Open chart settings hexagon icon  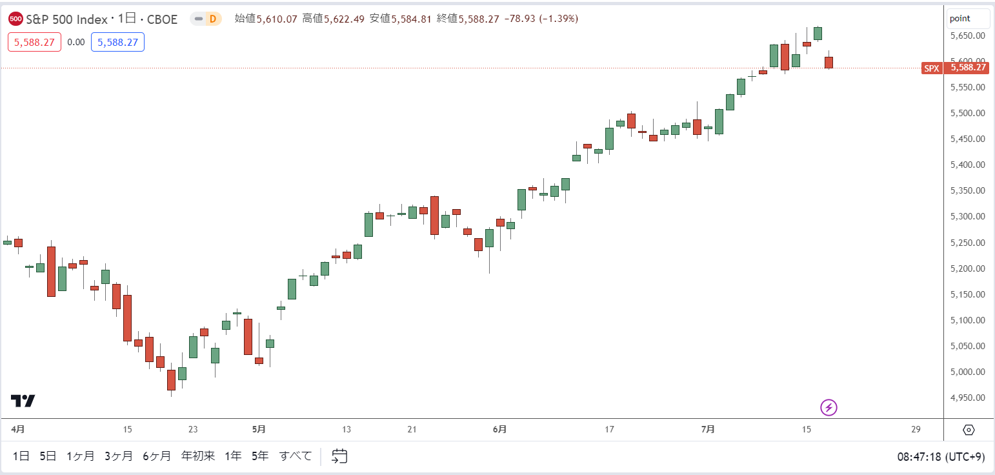pyautogui.click(x=968, y=430)
